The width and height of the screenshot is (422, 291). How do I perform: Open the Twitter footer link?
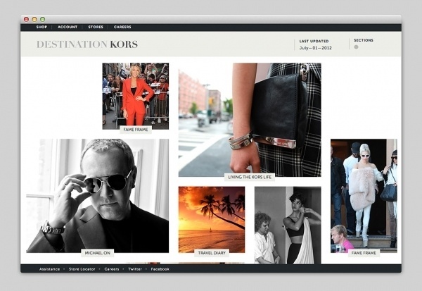tap(135, 269)
